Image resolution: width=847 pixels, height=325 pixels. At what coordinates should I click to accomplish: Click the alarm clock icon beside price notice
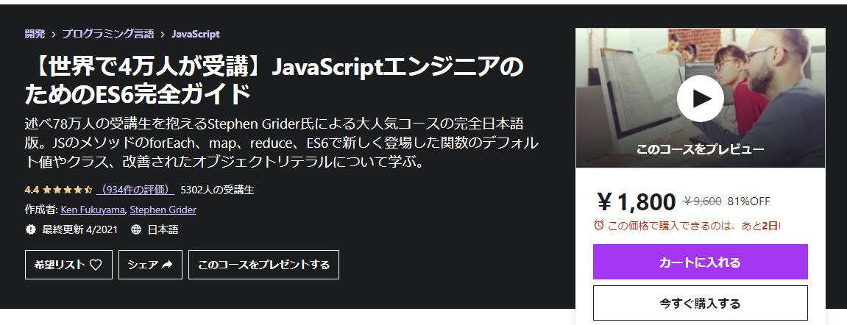coord(598,225)
